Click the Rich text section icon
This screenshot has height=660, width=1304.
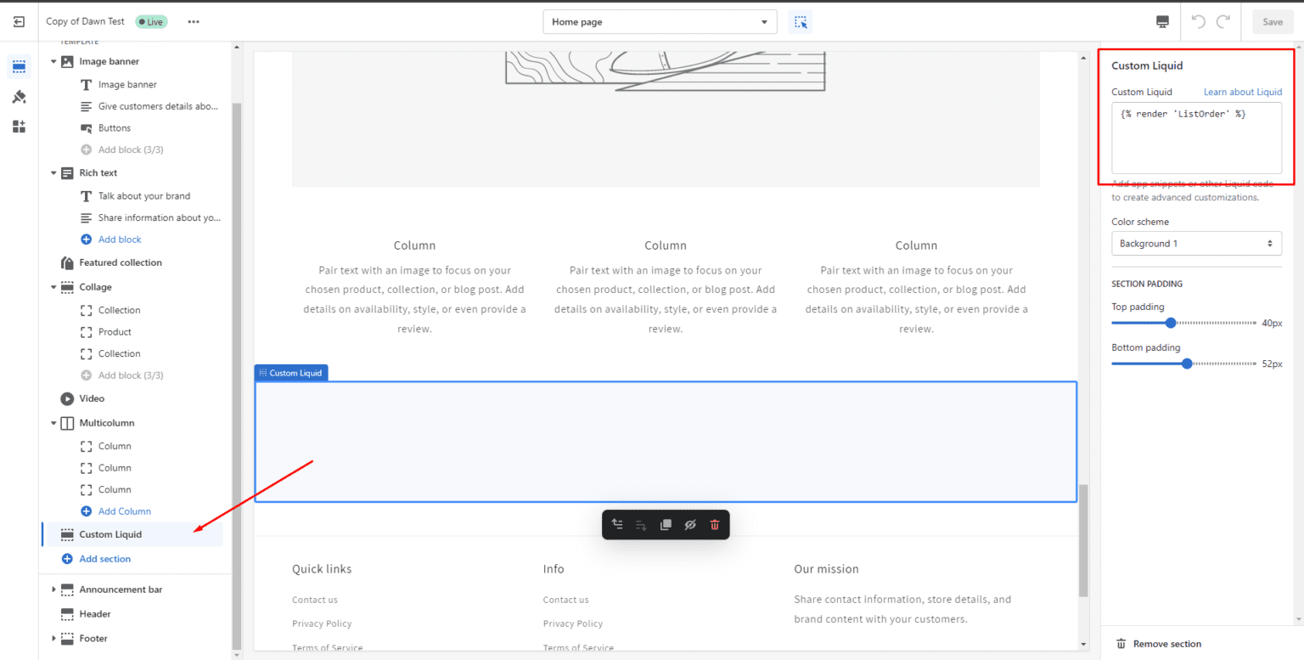[x=67, y=173]
